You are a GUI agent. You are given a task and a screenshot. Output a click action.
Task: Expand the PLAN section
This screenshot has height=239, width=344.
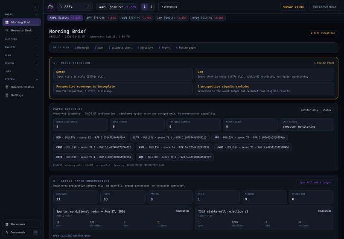(x=21, y=55)
